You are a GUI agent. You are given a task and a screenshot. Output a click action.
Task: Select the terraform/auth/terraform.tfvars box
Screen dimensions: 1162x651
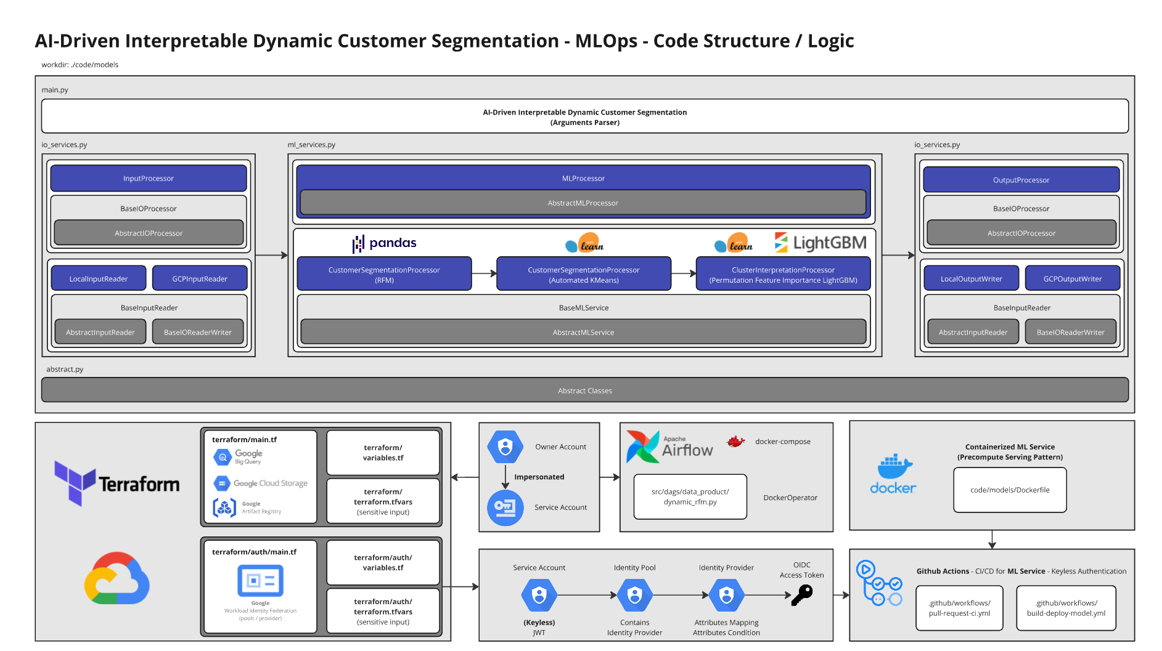[x=383, y=611]
